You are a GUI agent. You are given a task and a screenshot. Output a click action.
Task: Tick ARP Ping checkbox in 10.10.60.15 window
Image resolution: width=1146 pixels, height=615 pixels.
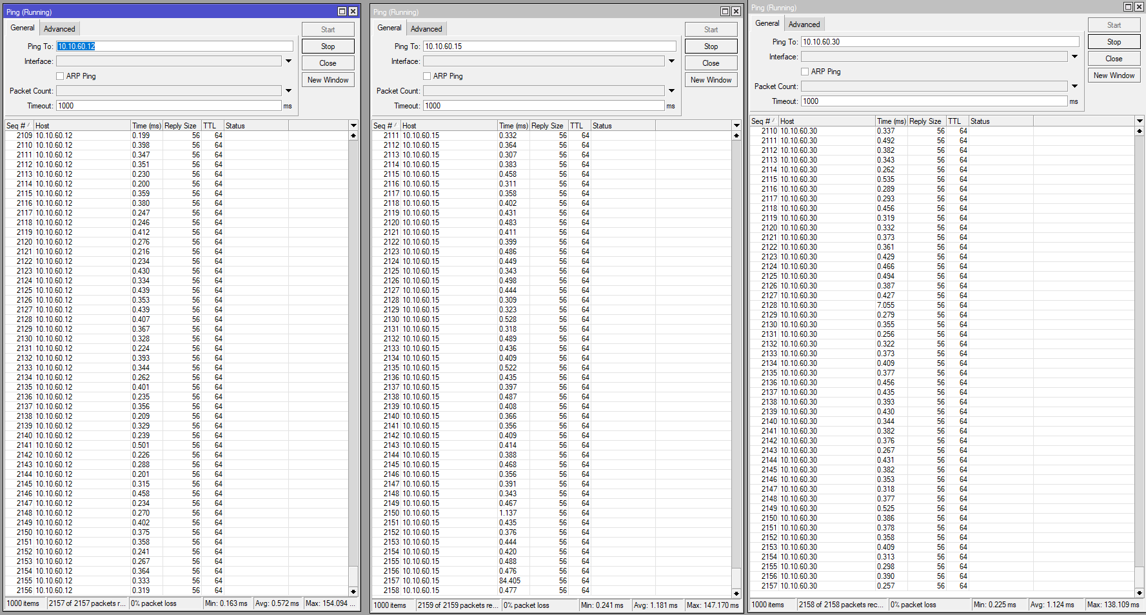coord(427,76)
